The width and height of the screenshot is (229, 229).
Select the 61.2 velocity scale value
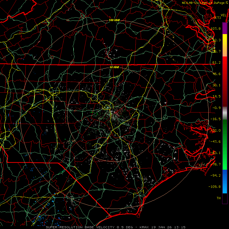pos(217,63)
